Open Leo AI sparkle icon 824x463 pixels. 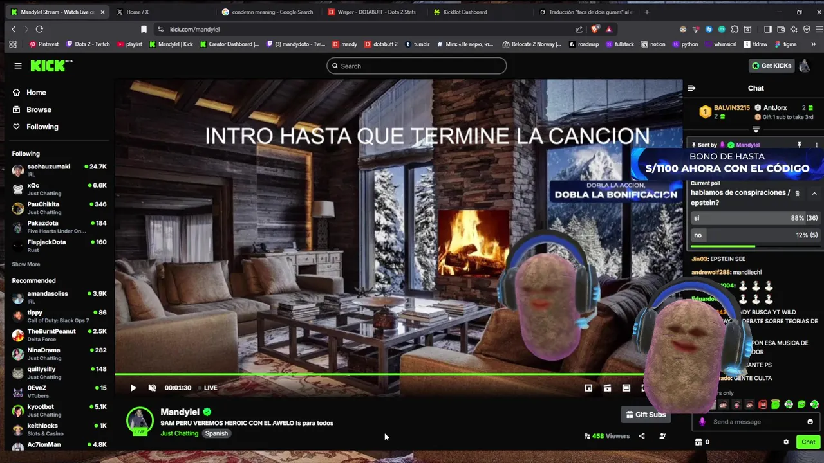(x=794, y=29)
